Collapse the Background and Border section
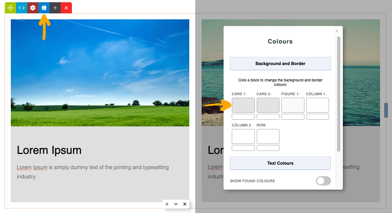392x213 pixels. [x=280, y=64]
